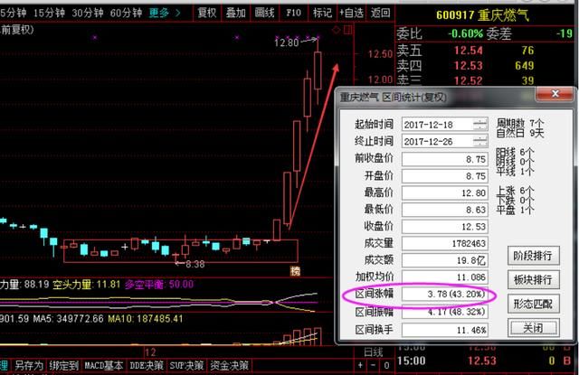This screenshot has width=579, height=375.
Task: Click the 区间换手 value 11.46%
Action: point(444,330)
